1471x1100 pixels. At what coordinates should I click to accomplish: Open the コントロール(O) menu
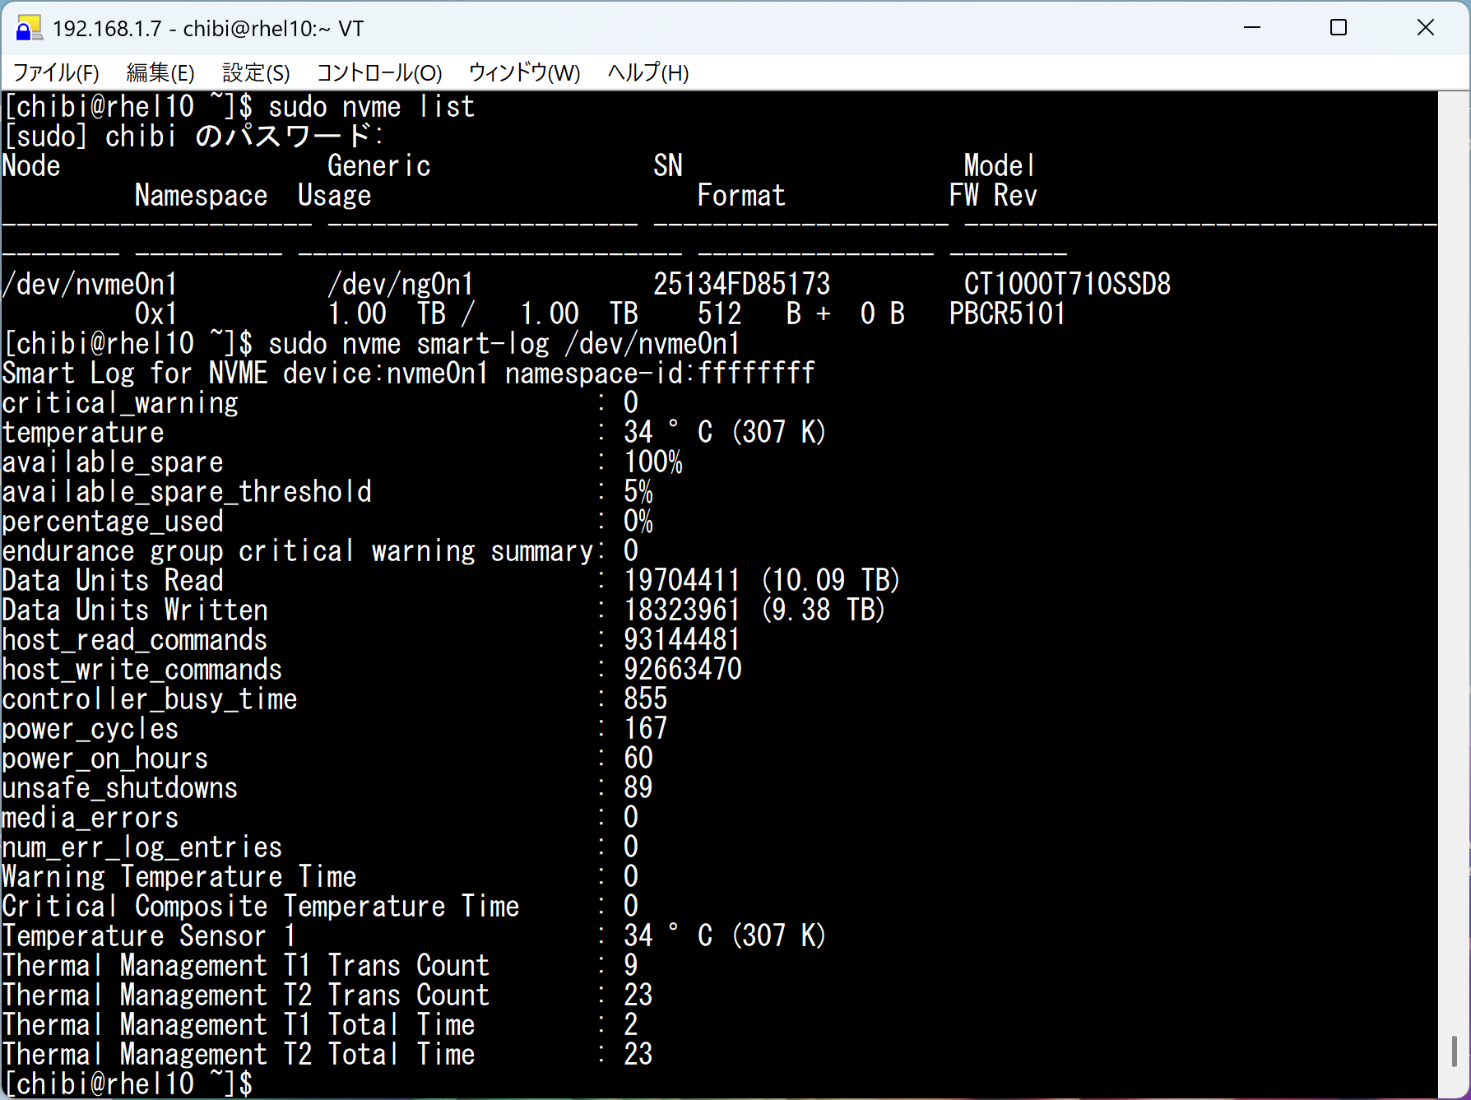379,73
